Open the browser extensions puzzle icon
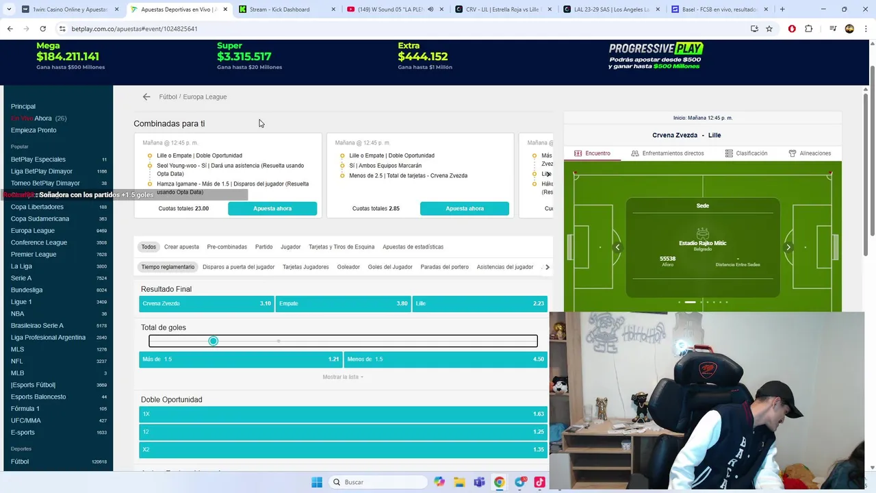Screen dimensions: 876x493 (x=809, y=29)
